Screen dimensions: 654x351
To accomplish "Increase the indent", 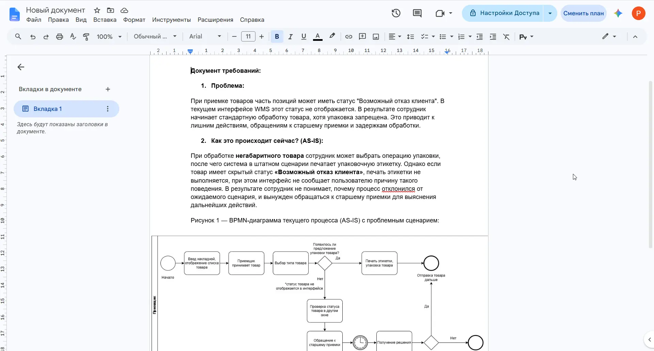I will (x=493, y=36).
